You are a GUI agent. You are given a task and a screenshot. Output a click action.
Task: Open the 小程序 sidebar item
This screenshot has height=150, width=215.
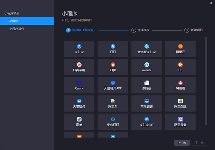click(x=27, y=21)
